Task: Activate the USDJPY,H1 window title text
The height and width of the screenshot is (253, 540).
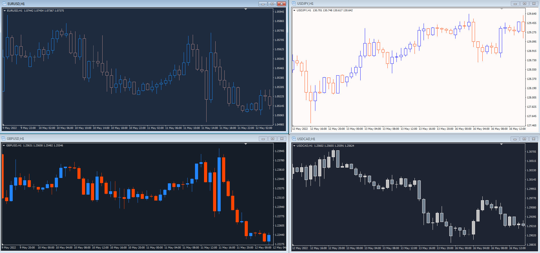Action: click(305, 4)
